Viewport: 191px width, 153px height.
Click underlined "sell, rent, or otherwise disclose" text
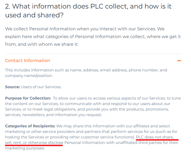(34, 143)
